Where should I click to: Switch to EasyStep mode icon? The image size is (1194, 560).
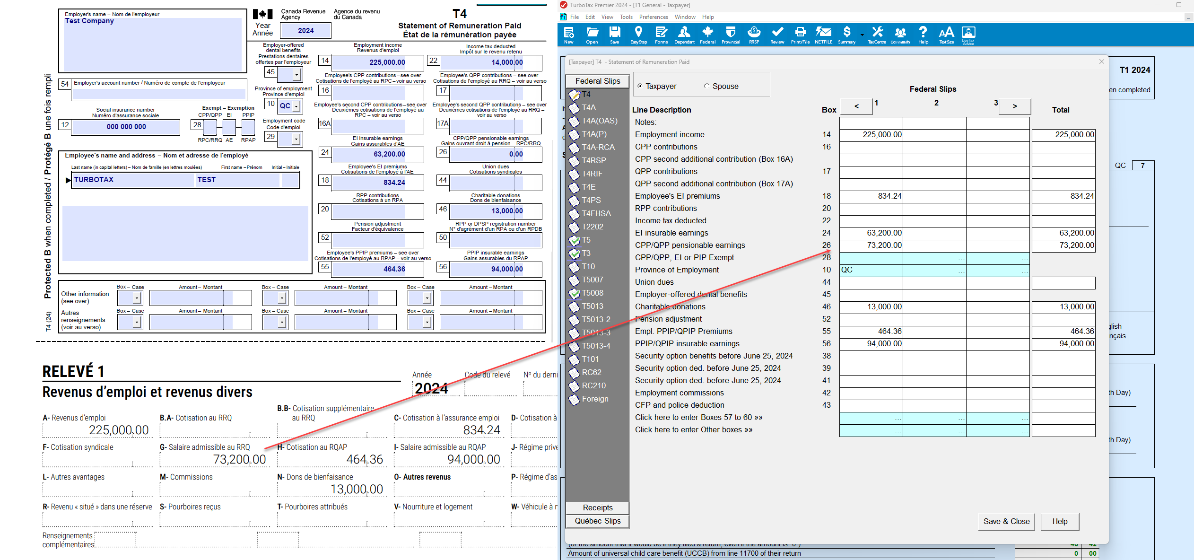(x=638, y=35)
